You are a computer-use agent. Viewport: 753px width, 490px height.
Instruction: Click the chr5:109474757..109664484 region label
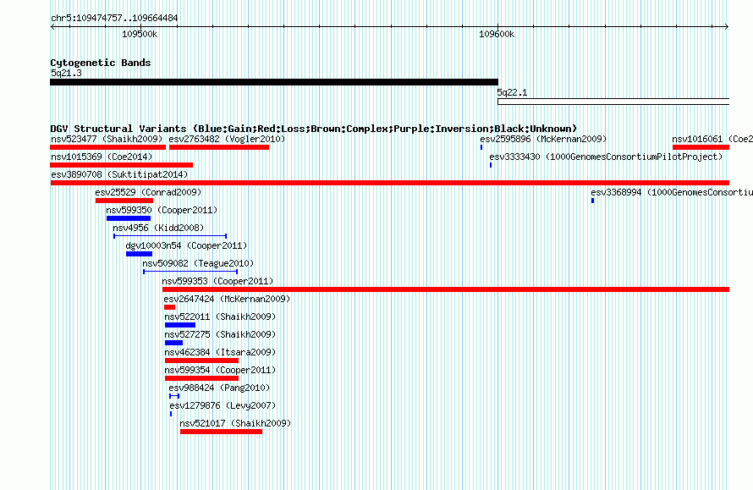114,19
